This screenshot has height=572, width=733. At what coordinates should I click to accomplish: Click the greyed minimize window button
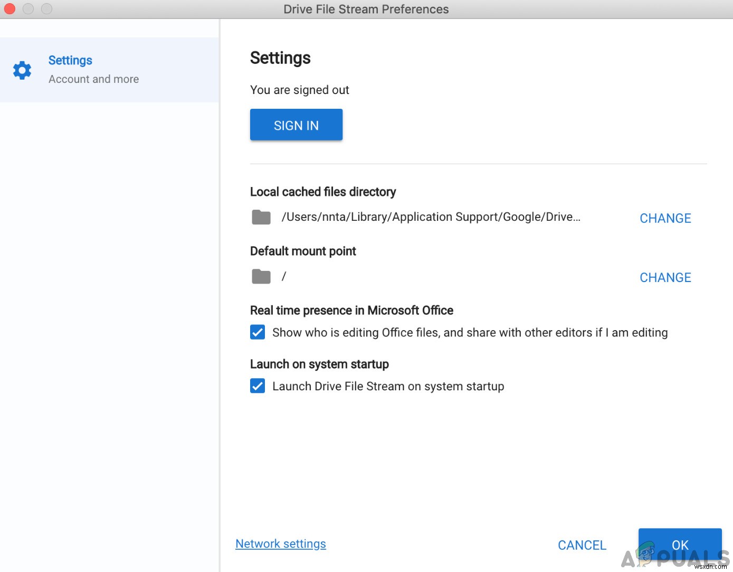tap(28, 9)
